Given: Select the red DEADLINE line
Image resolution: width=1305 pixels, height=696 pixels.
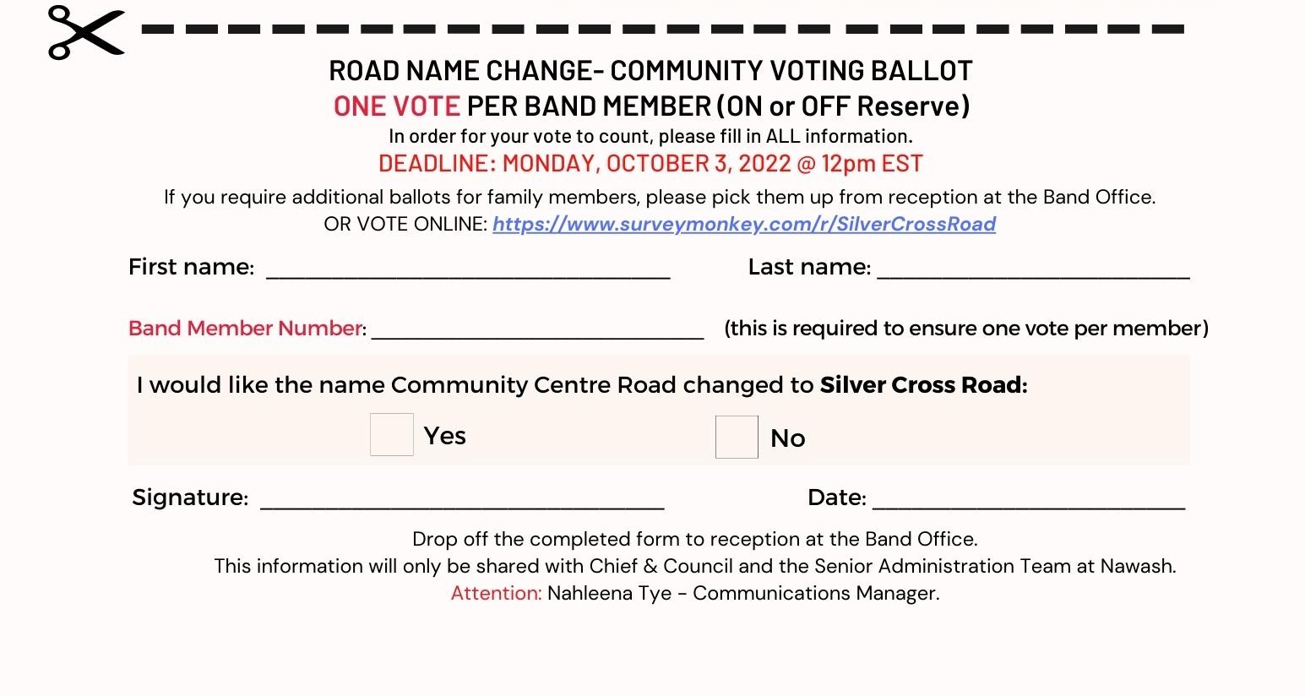Looking at the screenshot, I should pyautogui.click(x=650, y=164).
